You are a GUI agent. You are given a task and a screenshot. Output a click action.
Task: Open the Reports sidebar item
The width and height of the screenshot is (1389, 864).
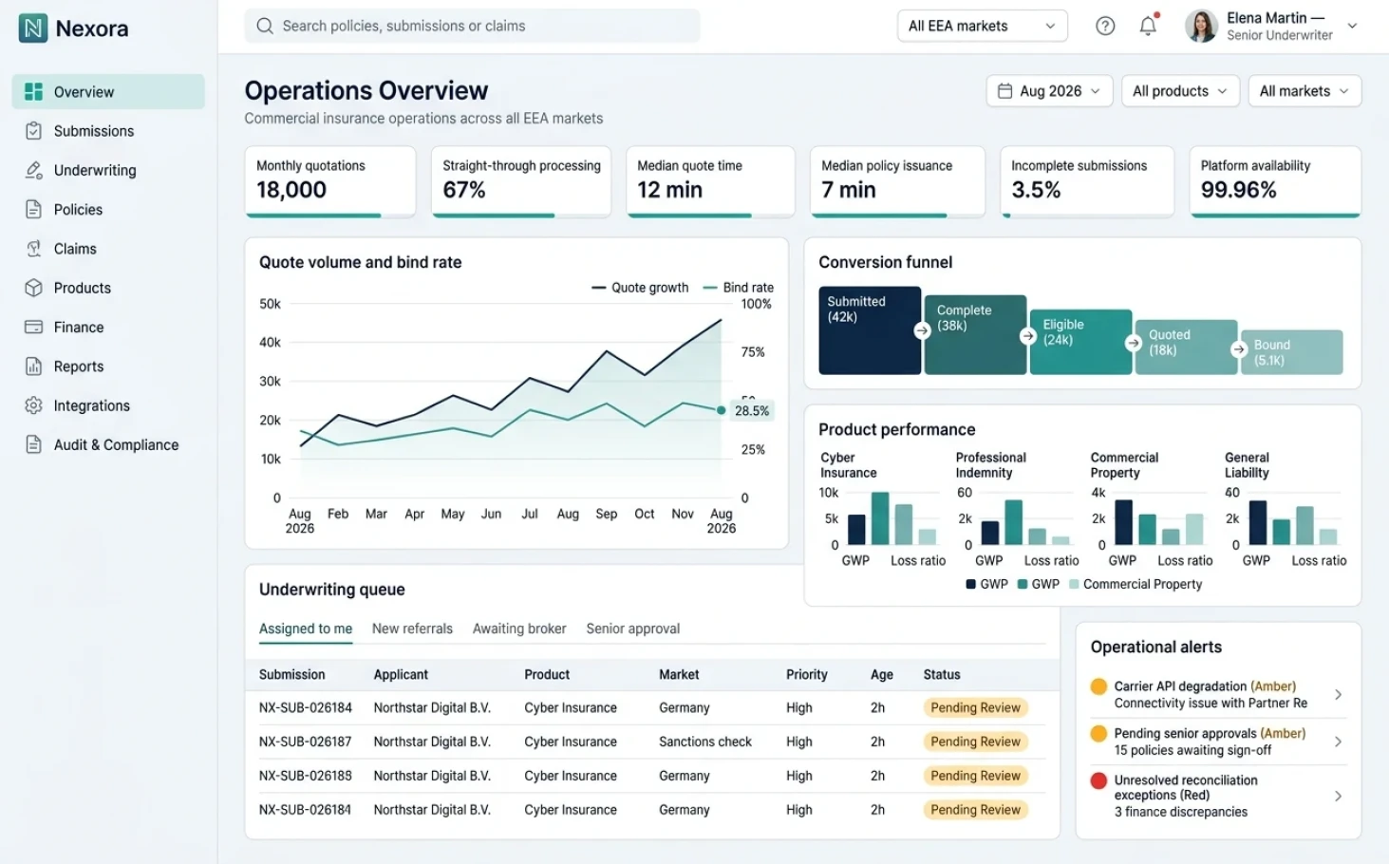coord(108,366)
